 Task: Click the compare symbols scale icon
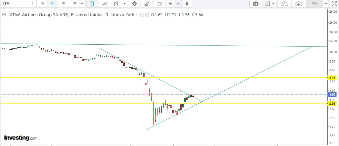160,4
